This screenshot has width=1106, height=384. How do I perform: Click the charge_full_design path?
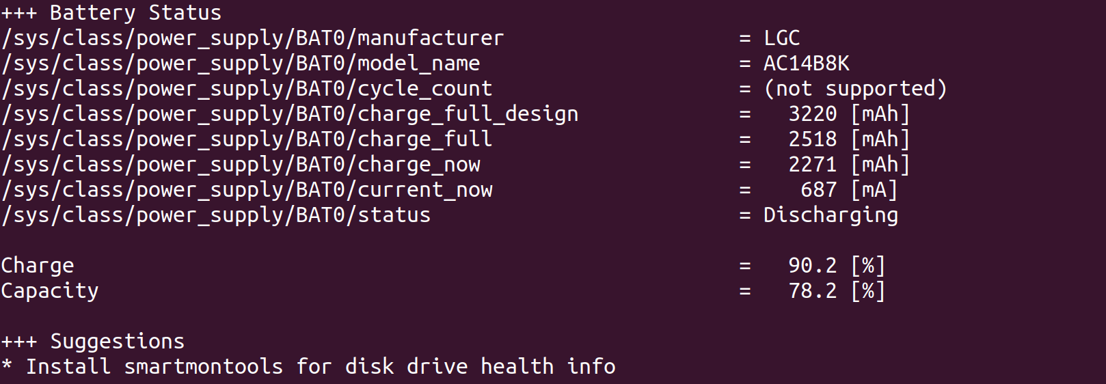[290, 114]
